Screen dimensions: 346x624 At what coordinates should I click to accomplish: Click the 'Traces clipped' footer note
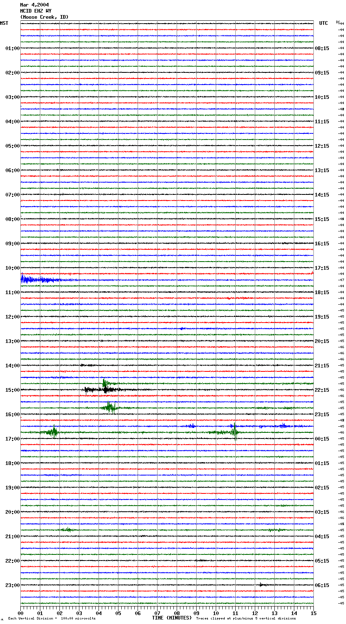(x=246, y=619)
